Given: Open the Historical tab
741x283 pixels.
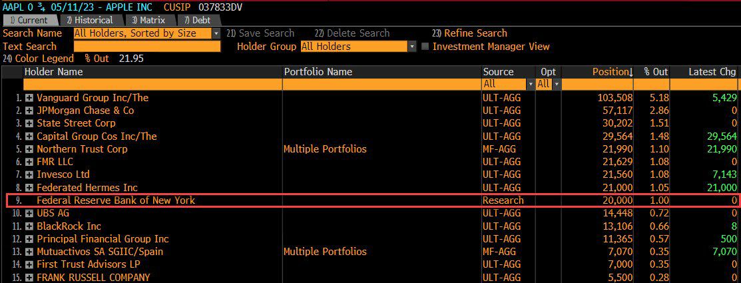Looking at the screenshot, I should tap(91, 21).
